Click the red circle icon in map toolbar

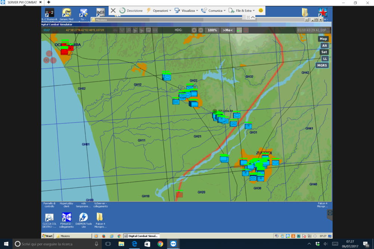(246, 30)
